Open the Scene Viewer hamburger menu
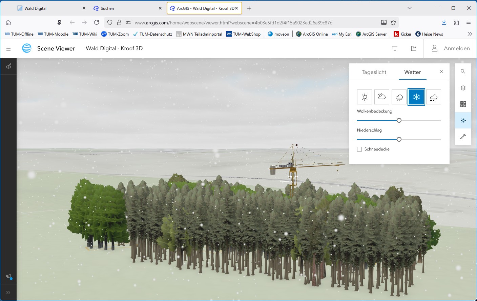Viewport: 477px width, 301px height. click(8, 48)
